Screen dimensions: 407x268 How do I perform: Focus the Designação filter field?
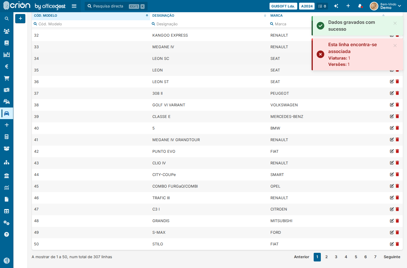coord(209,24)
